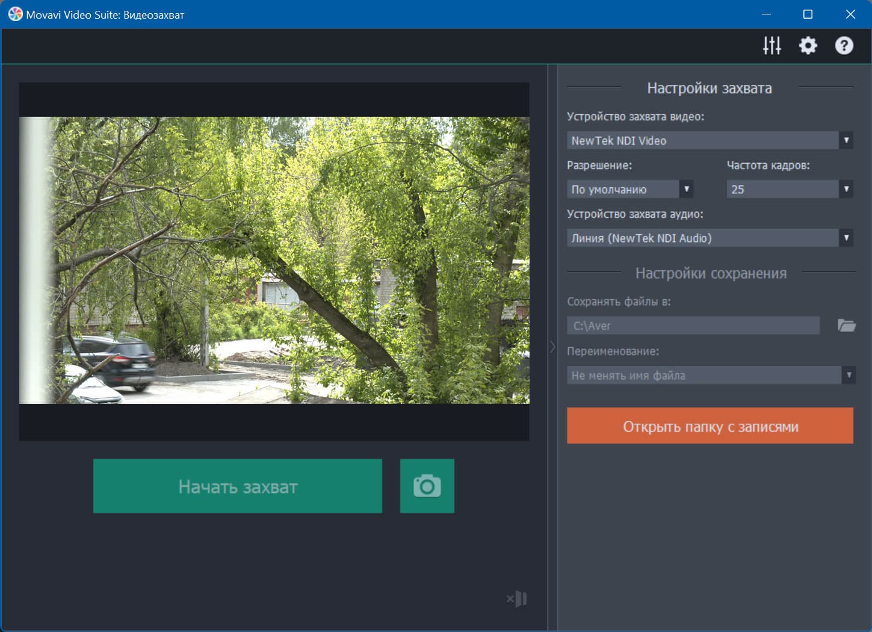This screenshot has height=632, width=872.
Task: Click Открыть папку с записями button
Action: (710, 426)
